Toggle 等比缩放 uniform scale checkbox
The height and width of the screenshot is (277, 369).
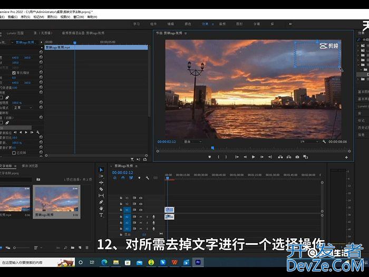[14, 73]
